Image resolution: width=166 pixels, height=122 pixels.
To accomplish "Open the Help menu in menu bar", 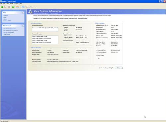I will tap(21, 4).
